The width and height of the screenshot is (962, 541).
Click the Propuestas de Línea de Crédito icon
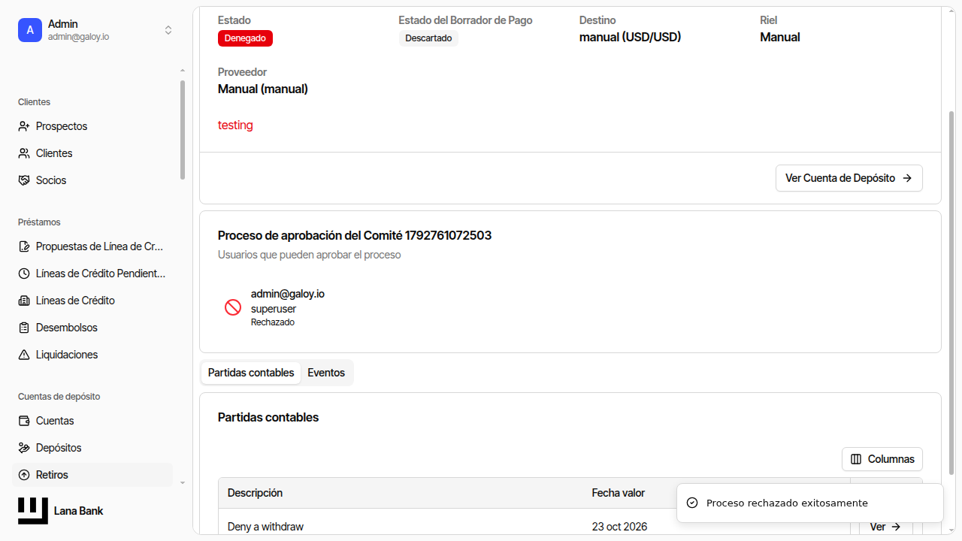[x=24, y=246]
